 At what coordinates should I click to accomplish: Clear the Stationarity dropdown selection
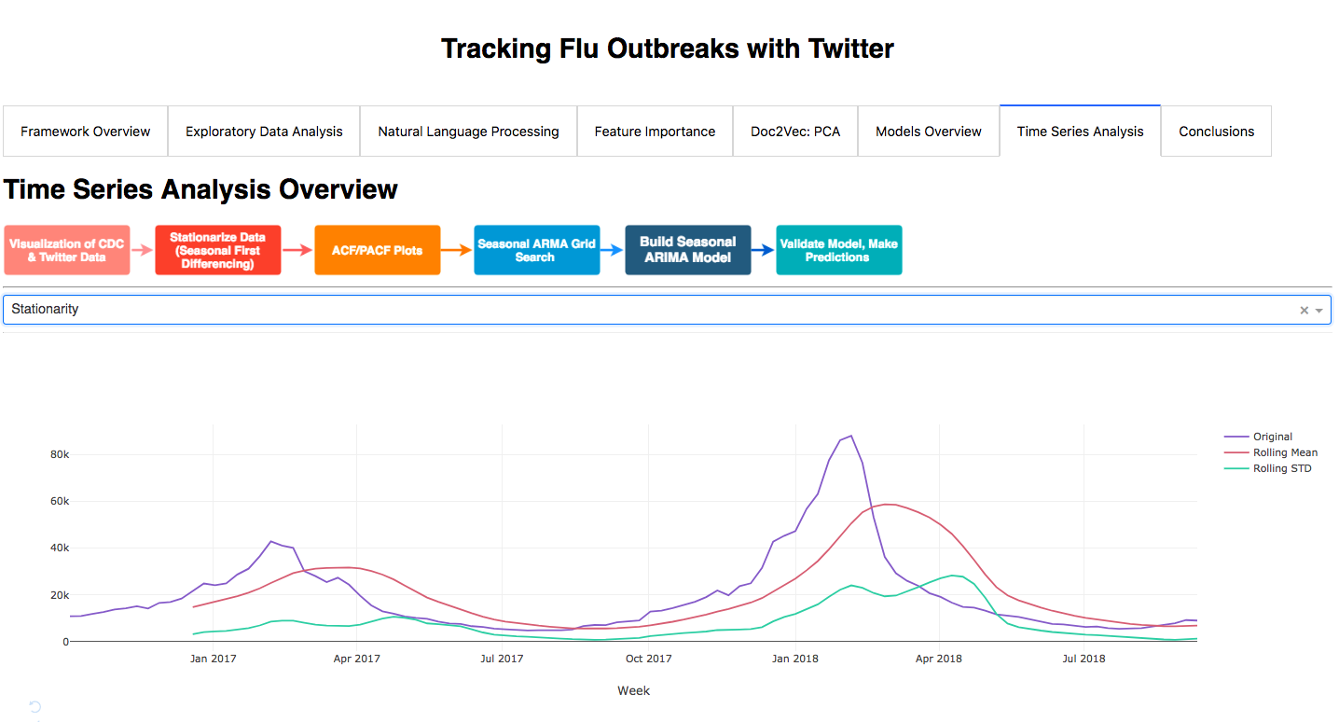tap(1304, 310)
